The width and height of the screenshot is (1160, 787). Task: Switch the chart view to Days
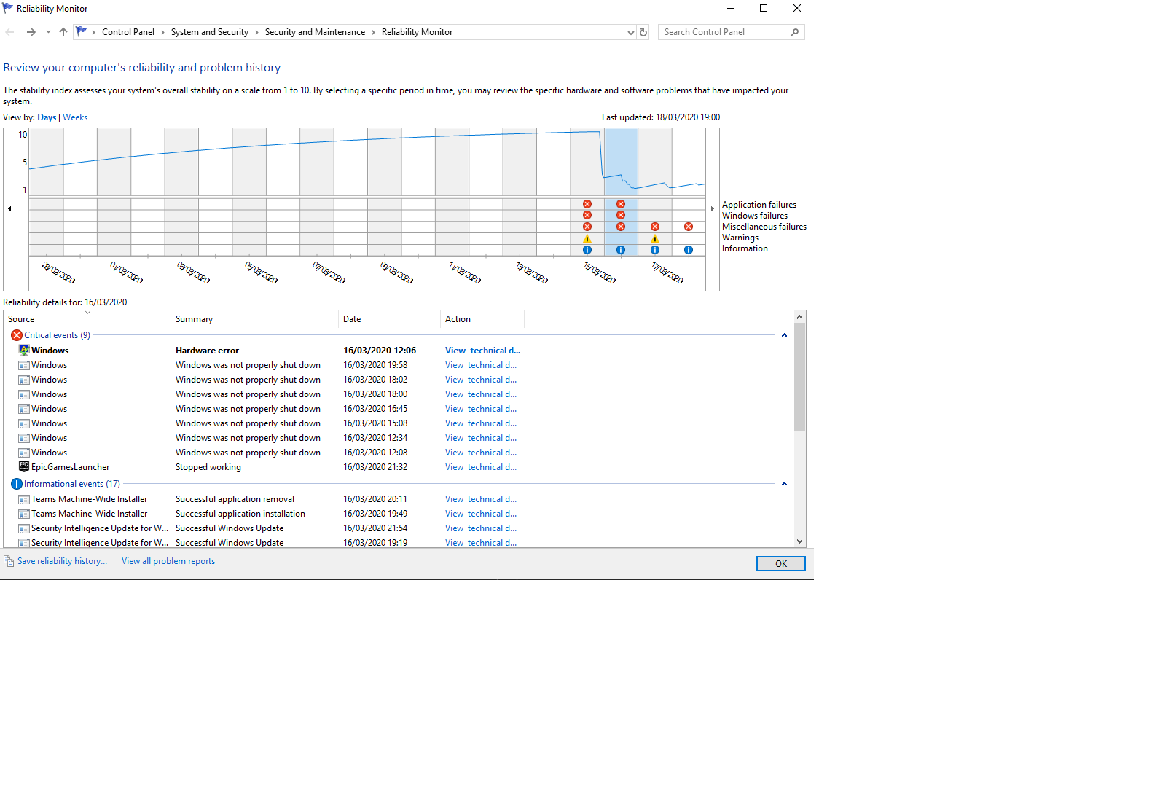47,117
